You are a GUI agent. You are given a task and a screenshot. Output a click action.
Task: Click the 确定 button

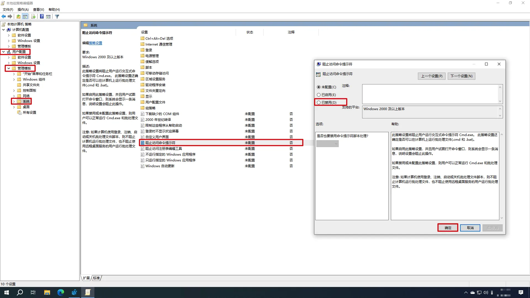click(448, 228)
